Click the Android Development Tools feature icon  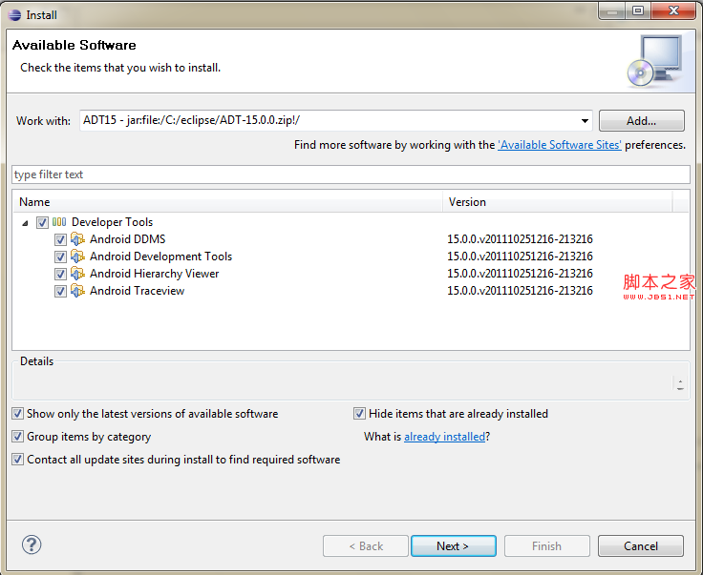click(x=77, y=257)
